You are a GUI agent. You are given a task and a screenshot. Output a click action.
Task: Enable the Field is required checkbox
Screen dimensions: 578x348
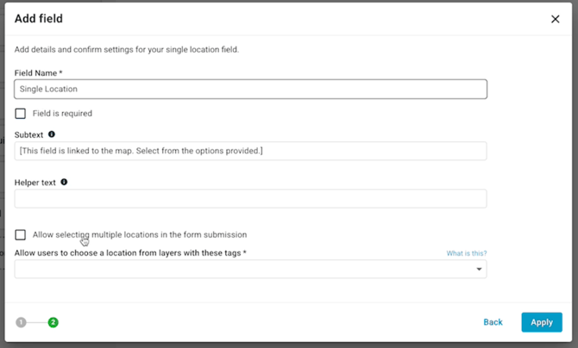point(21,114)
